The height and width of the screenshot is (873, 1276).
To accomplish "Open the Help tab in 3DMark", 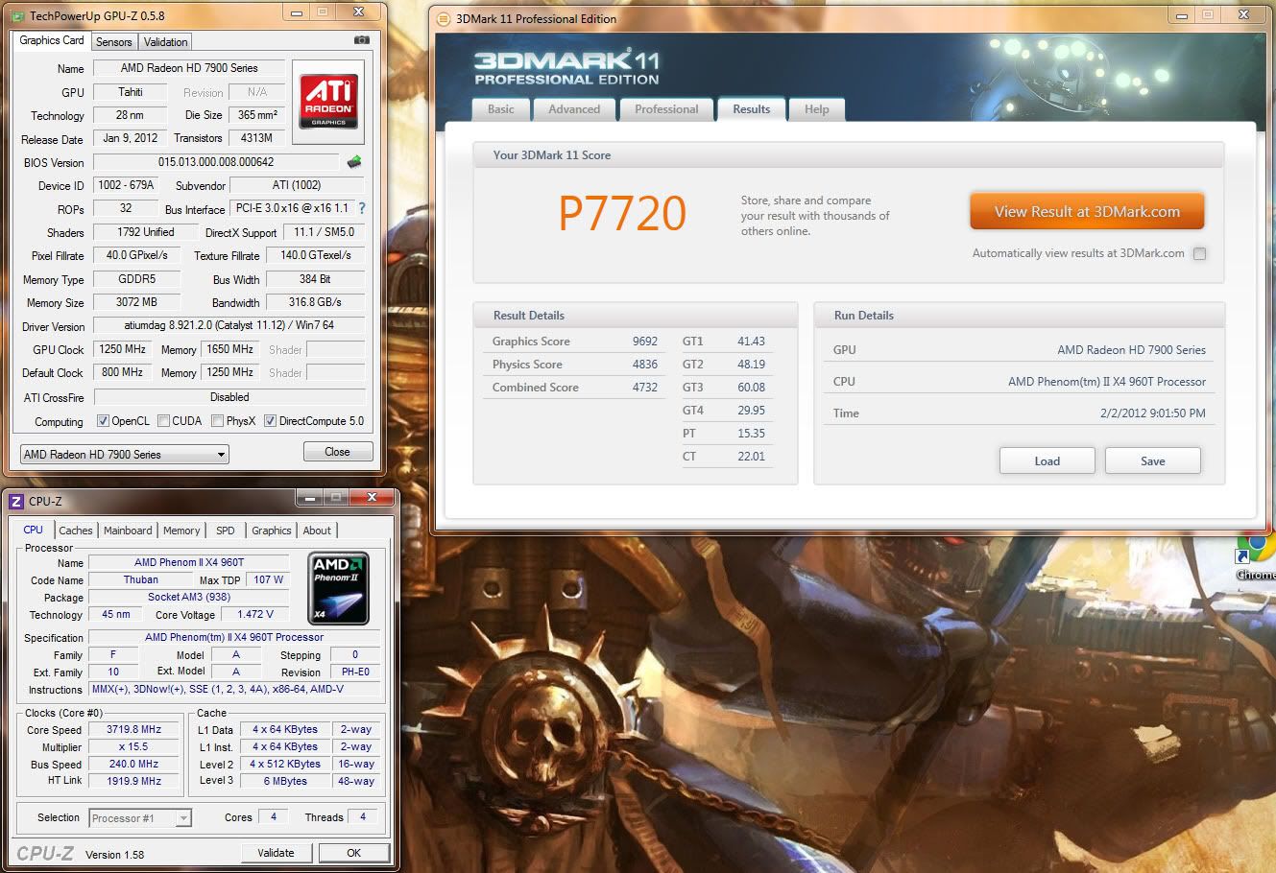I will [817, 109].
